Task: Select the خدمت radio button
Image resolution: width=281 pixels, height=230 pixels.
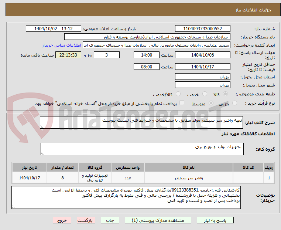Action: pyautogui.click(x=205, y=94)
